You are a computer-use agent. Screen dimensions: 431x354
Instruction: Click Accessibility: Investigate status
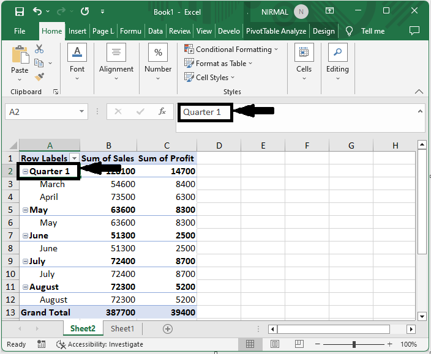pos(100,344)
